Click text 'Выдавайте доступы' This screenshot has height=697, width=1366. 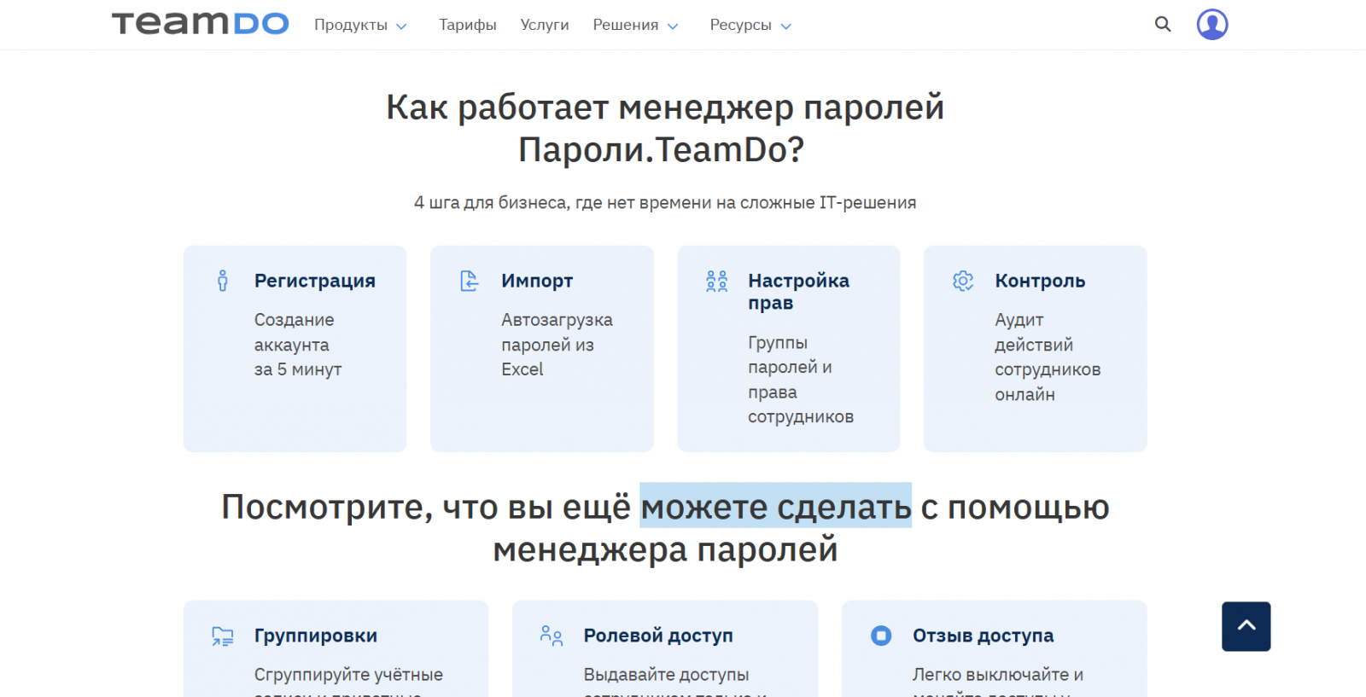click(x=666, y=675)
